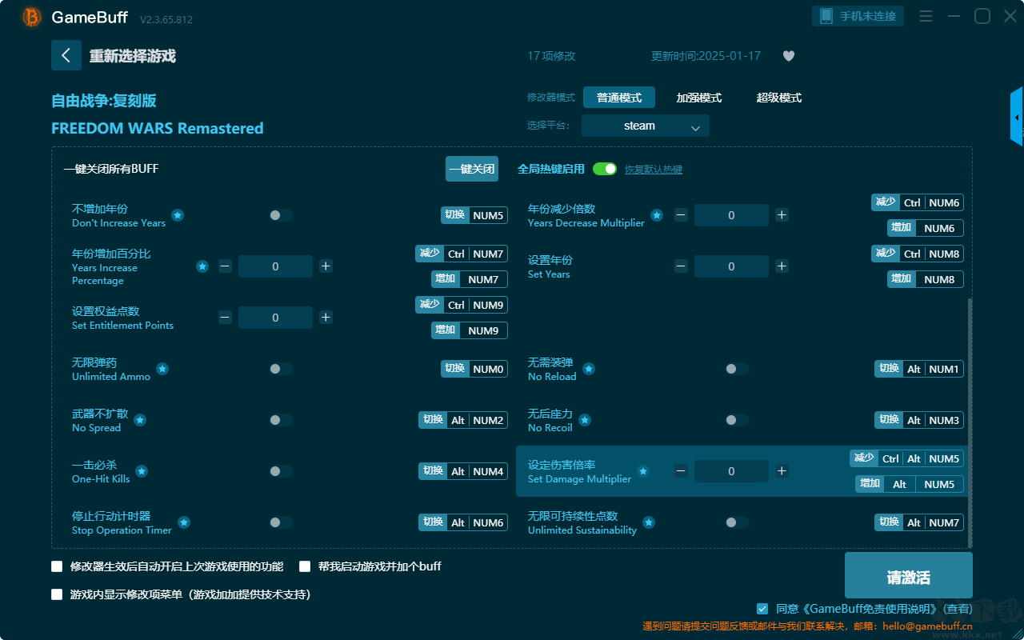
Task: Increase Set Damage Multiplier with plus
Action: tap(782, 470)
